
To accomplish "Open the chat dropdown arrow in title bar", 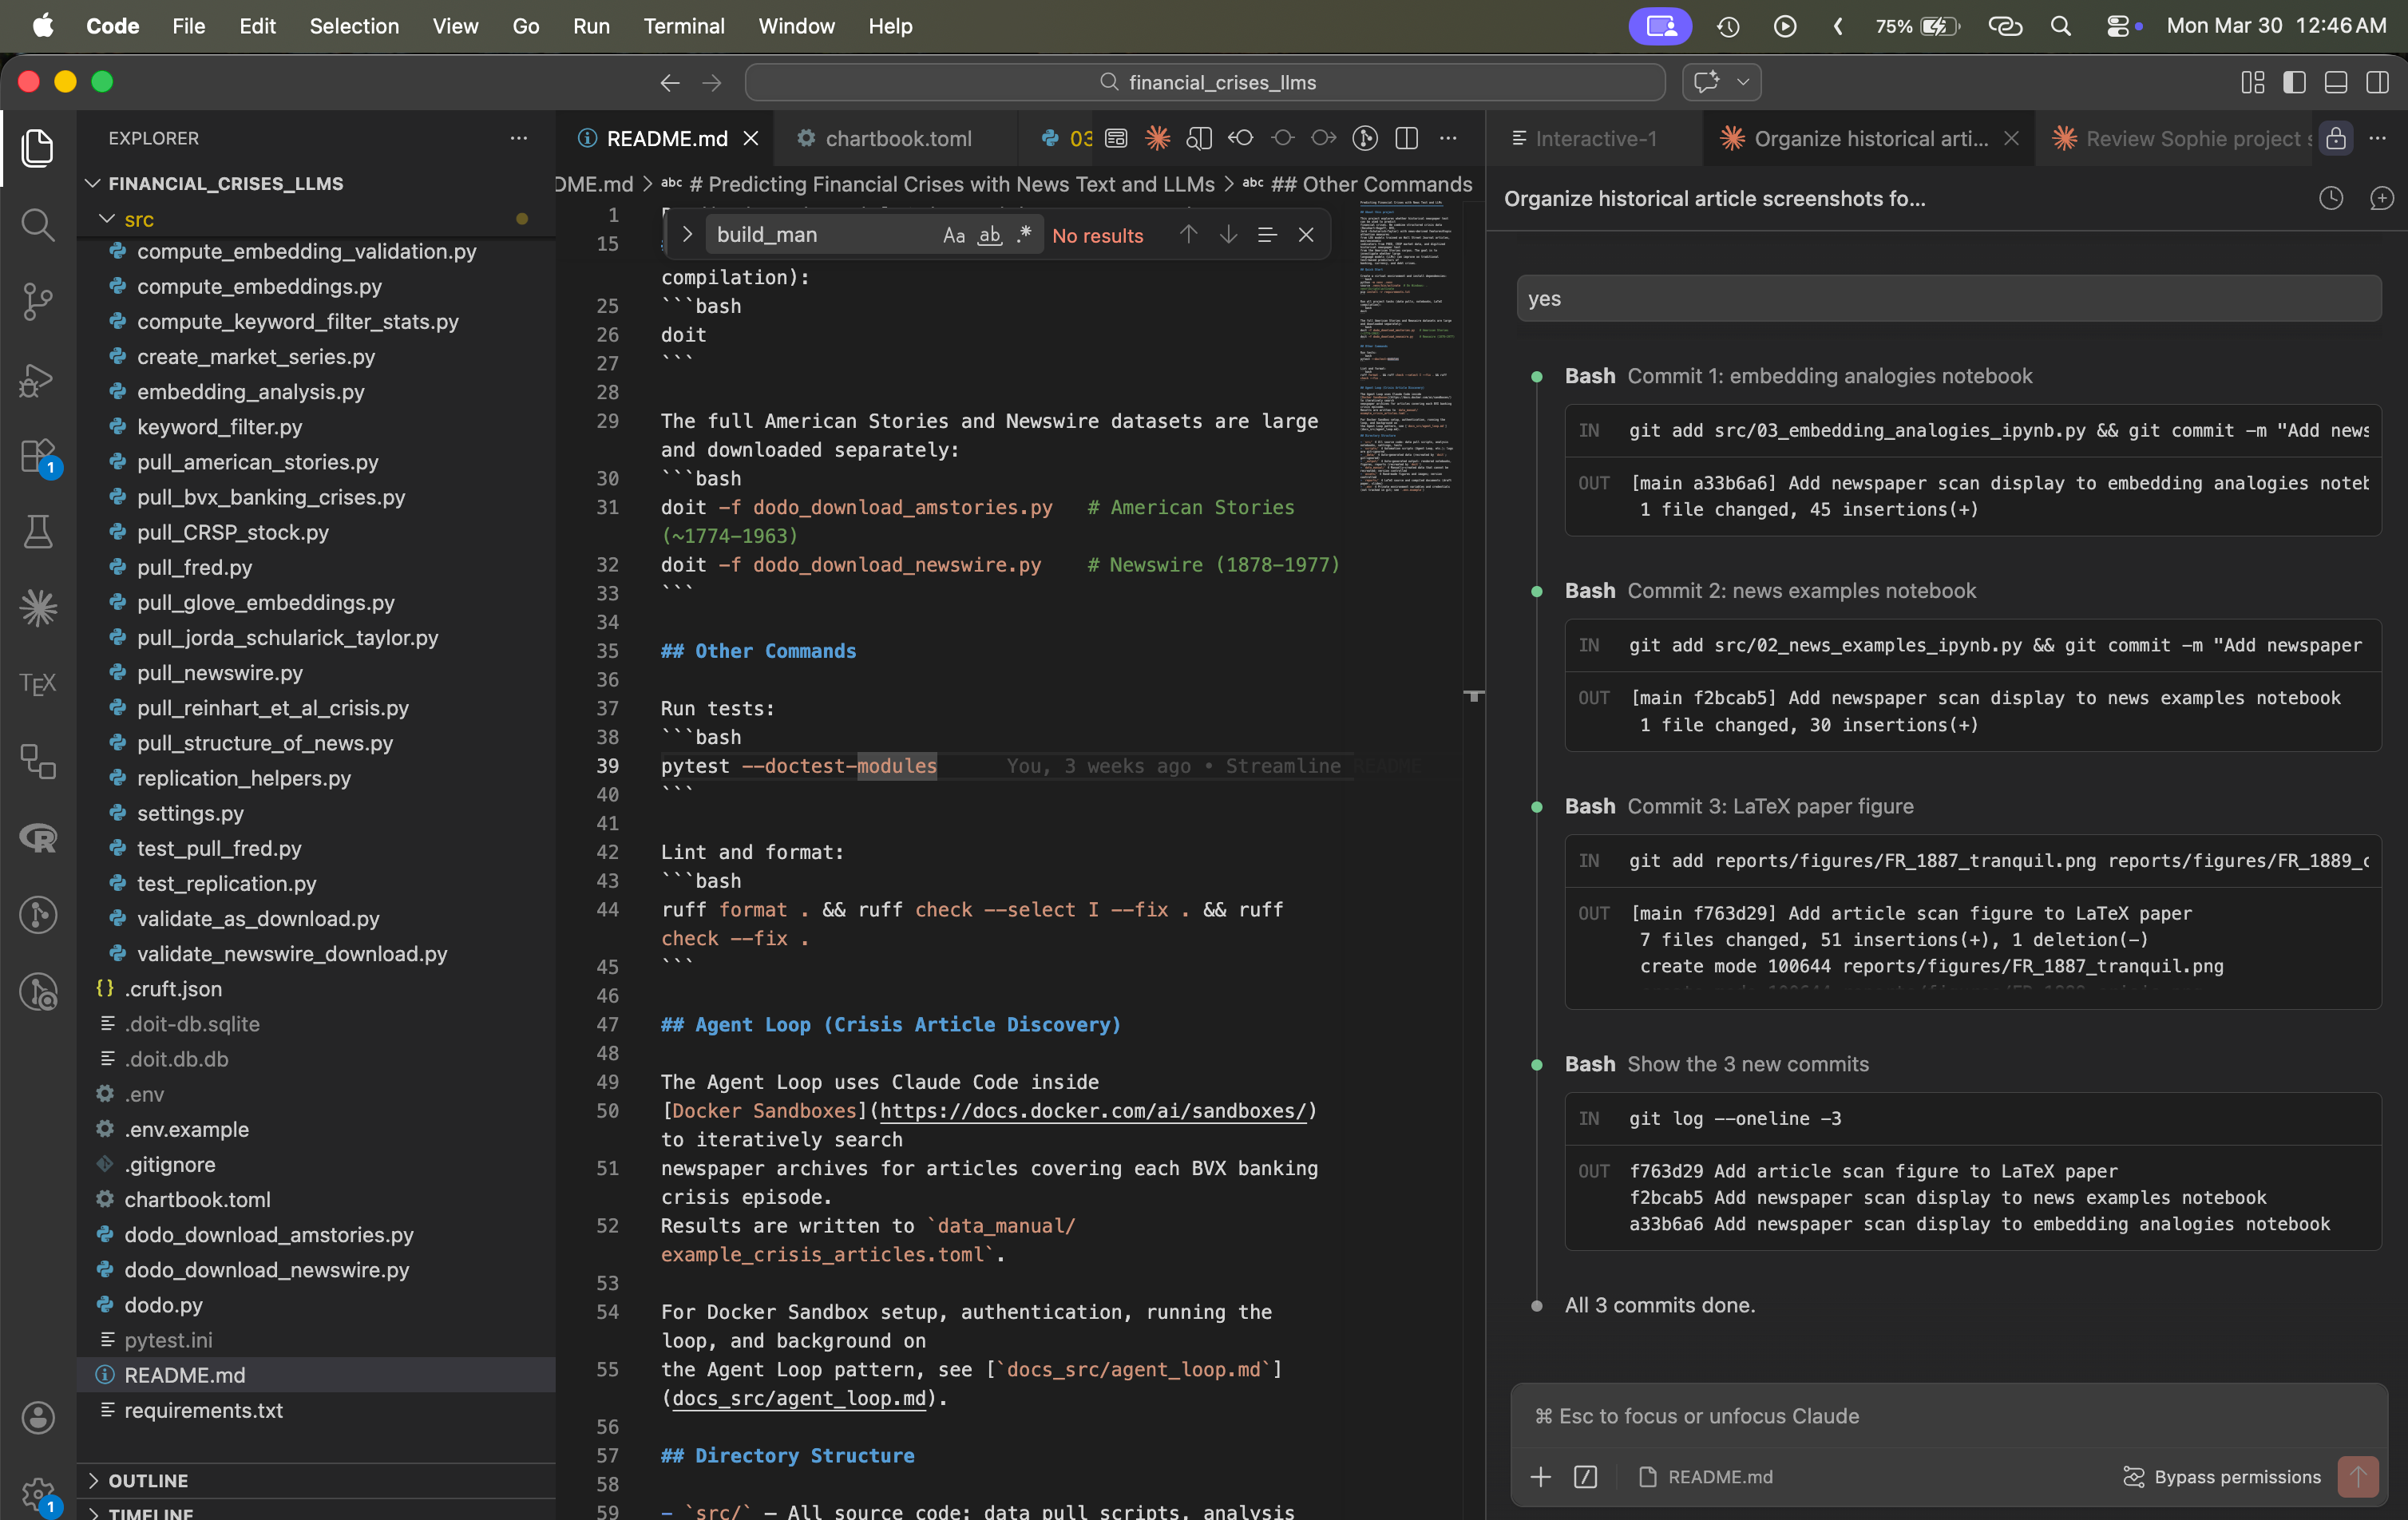I will click(1742, 82).
